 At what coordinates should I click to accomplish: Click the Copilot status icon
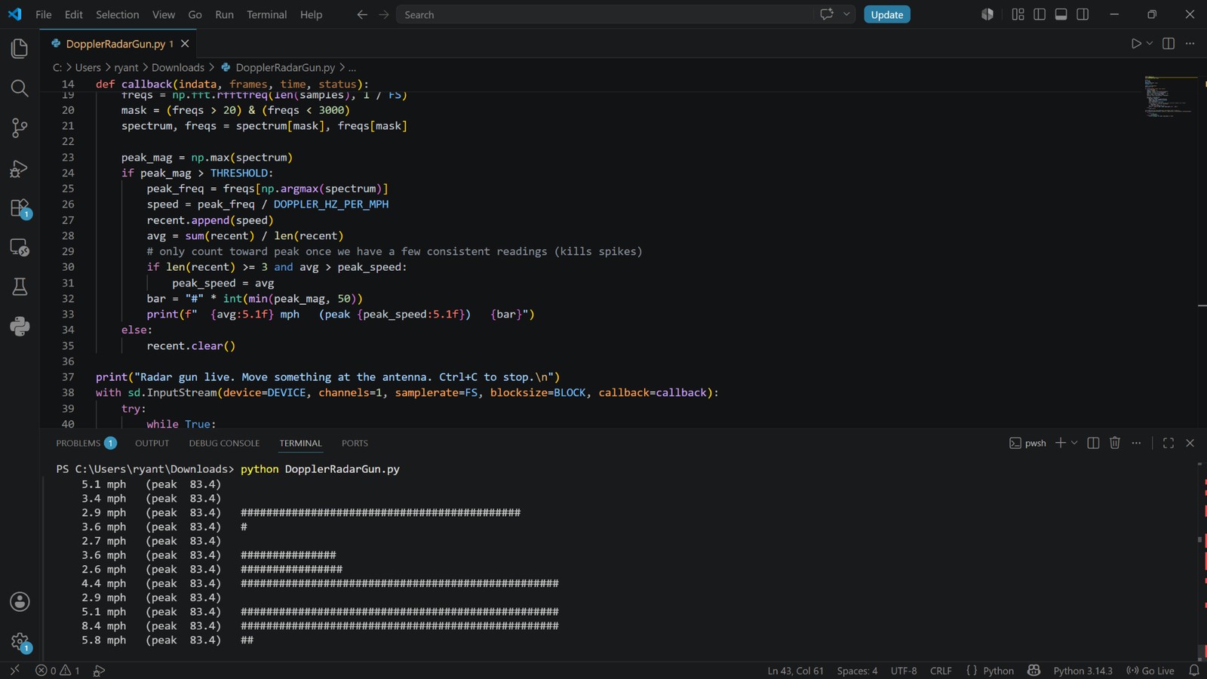click(1034, 671)
